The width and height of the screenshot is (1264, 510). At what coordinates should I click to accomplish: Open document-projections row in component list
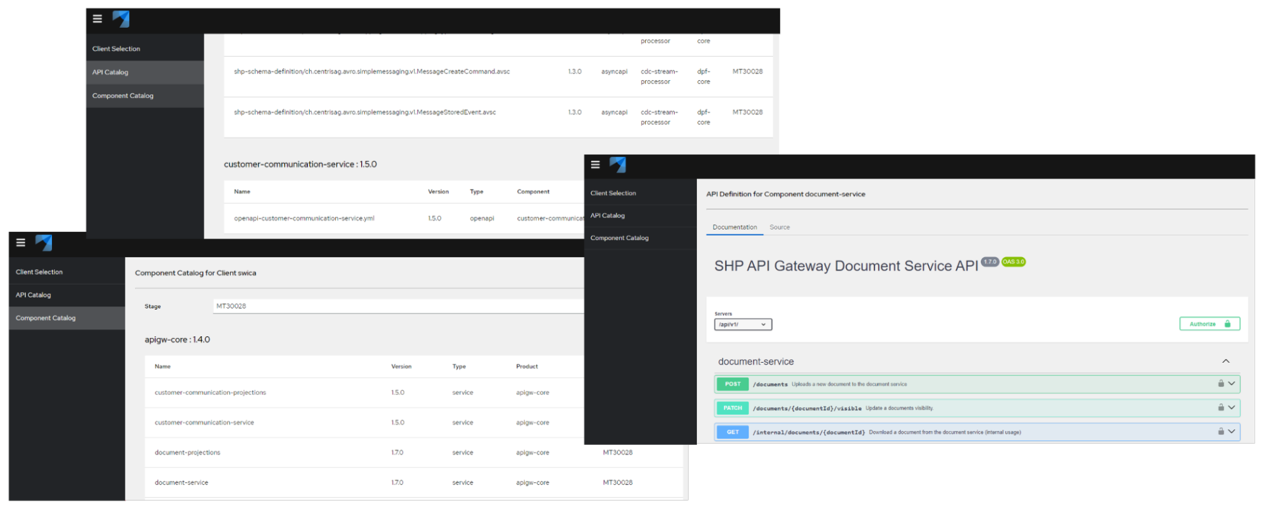[x=414, y=452]
